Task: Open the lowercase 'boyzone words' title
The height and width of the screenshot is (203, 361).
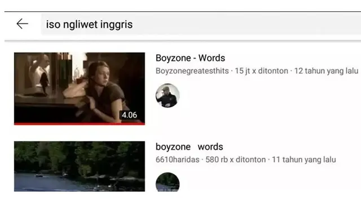Action: (x=190, y=147)
